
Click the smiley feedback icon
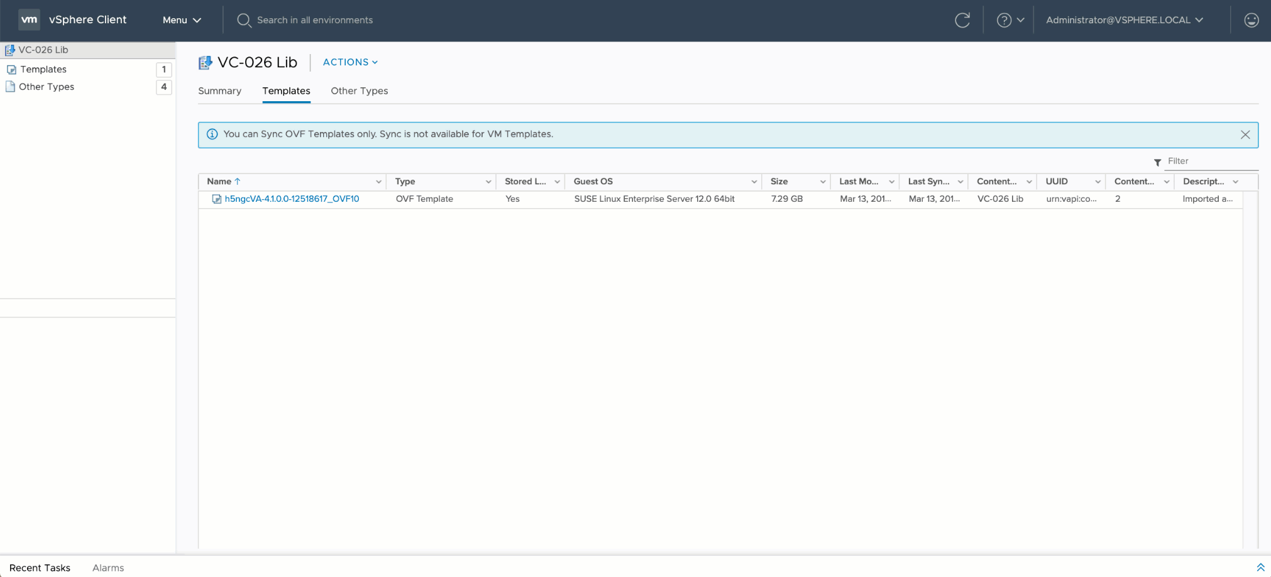pyautogui.click(x=1252, y=20)
